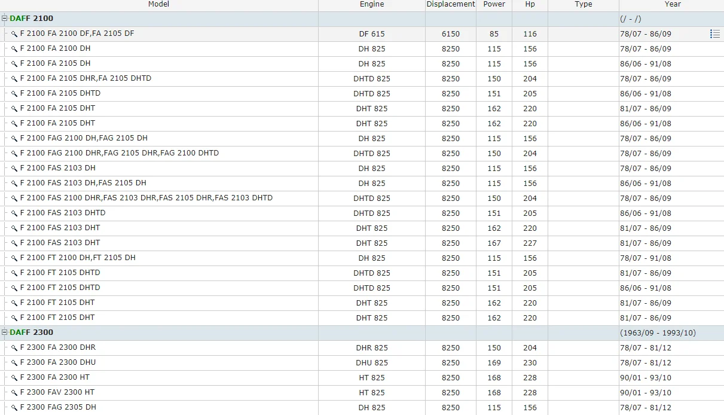Click the Power column header
Screen dimensions: 724x415
(494, 4)
